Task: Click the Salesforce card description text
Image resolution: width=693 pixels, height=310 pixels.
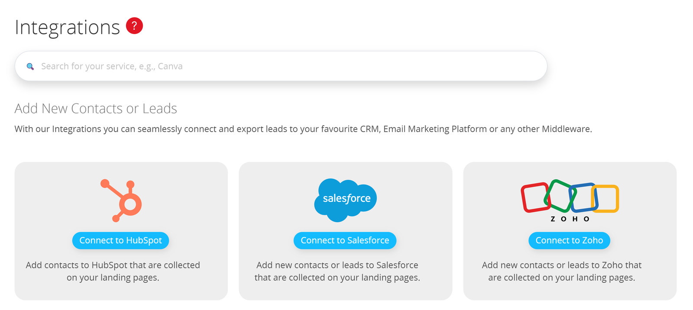Action: pyautogui.click(x=337, y=271)
